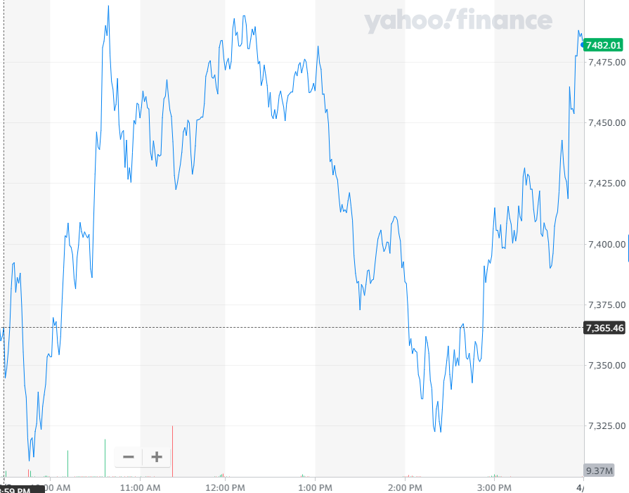Screen dimensions: 629x493
Task: Click the black 7,365.46 previous close label
Action: tap(604, 328)
